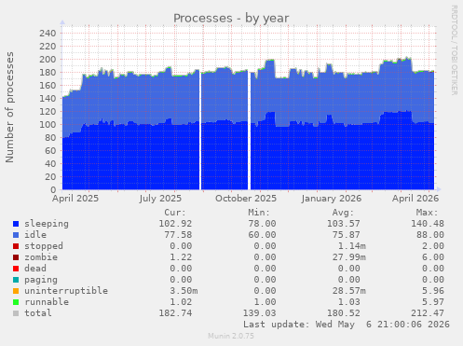Click total maximum value 212.47
The width and height of the screenshot is (463, 346).
click(428, 313)
